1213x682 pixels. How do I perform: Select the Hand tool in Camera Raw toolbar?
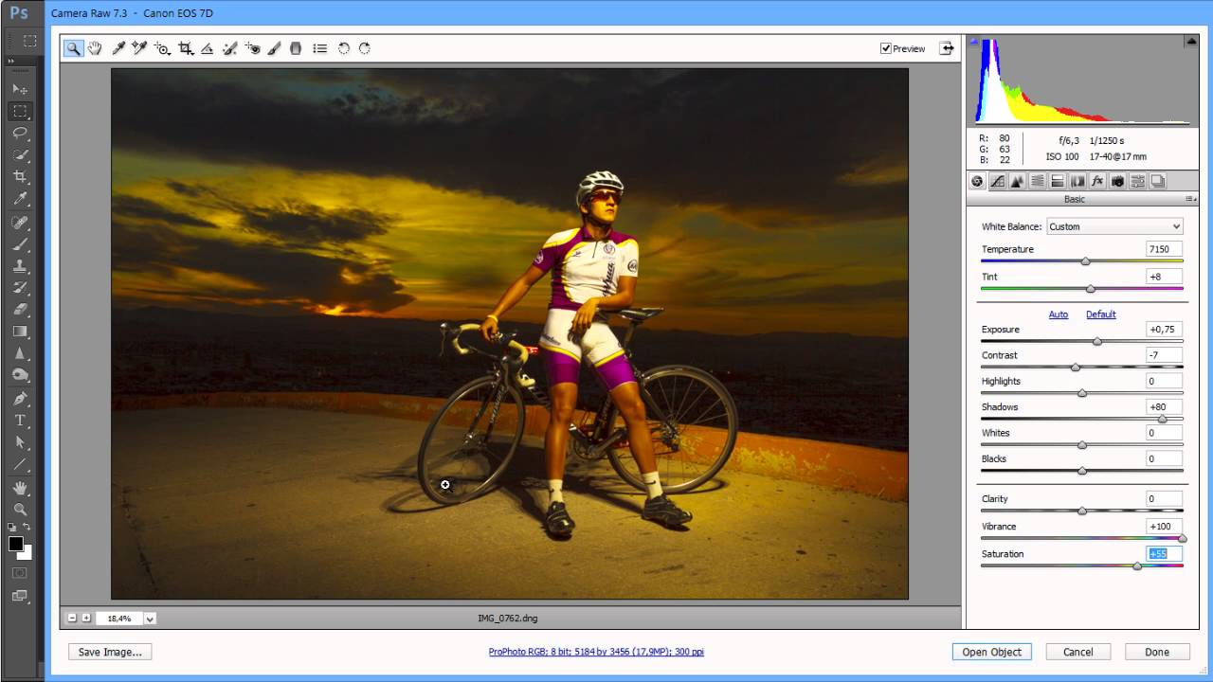click(x=96, y=48)
